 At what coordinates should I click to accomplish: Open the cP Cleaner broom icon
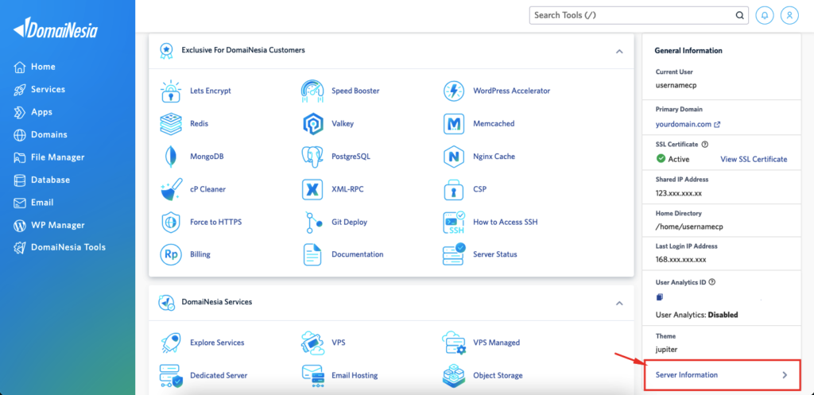[x=171, y=189]
